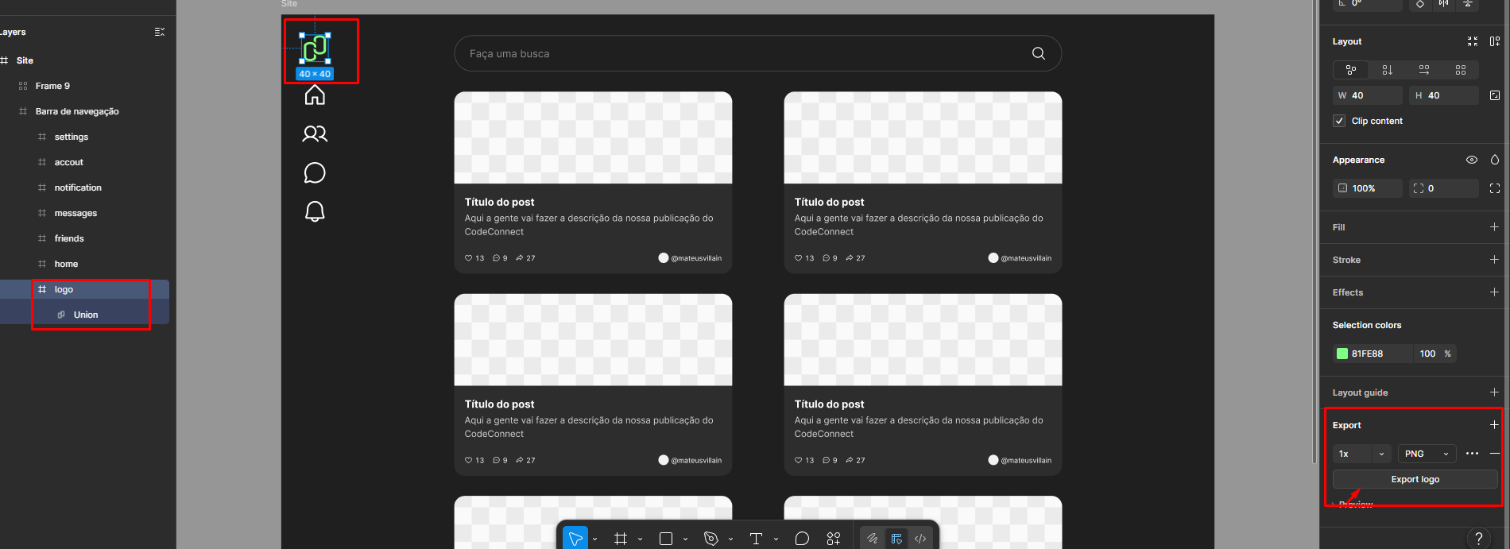1510x549 pixels.
Task: Open the help question mark button
Action: (x=1479, y=539)
